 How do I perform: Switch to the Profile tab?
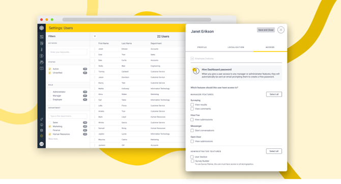tap(202, 47)
